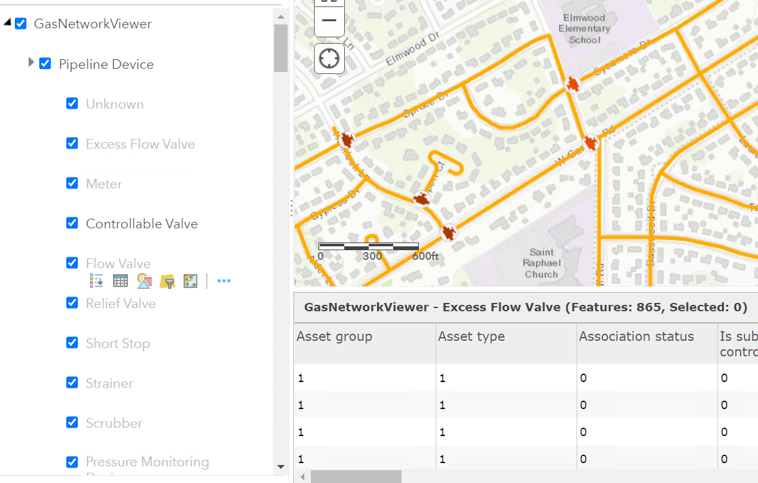
Task: Click the change symbology shapes icon
Action: click(143, 281)
